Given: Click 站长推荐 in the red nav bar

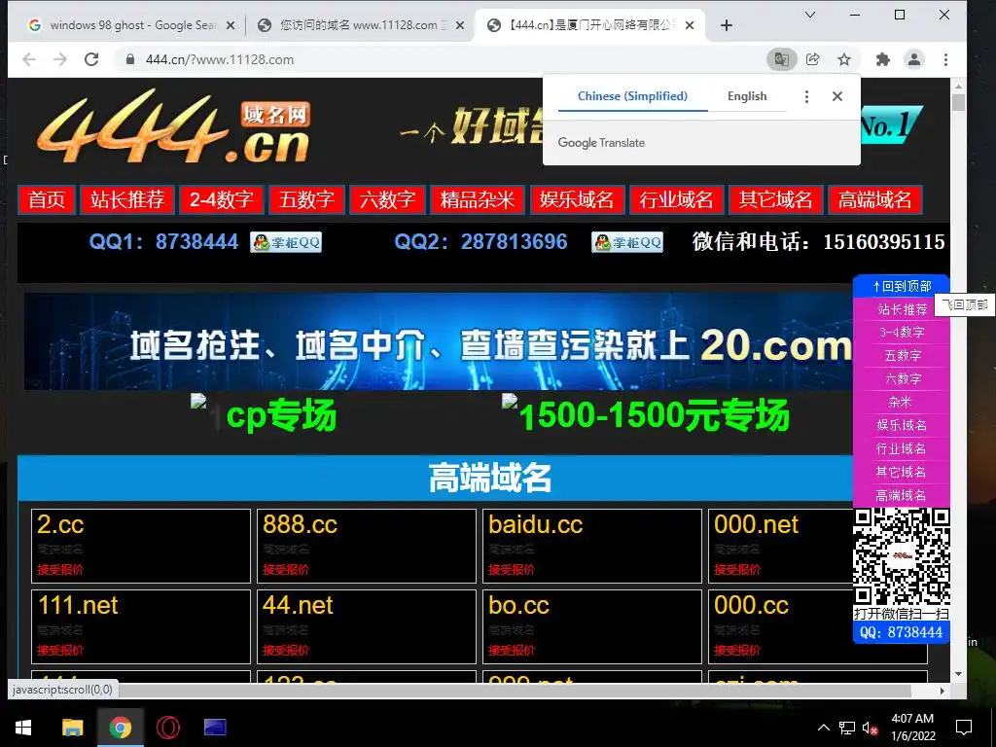Looking at the screenshot, I should coord(127,199).
